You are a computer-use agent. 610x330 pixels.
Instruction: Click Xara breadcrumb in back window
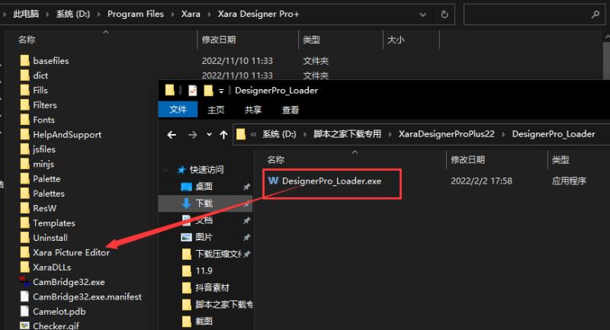pyautogui.click(x=191, y=14)
